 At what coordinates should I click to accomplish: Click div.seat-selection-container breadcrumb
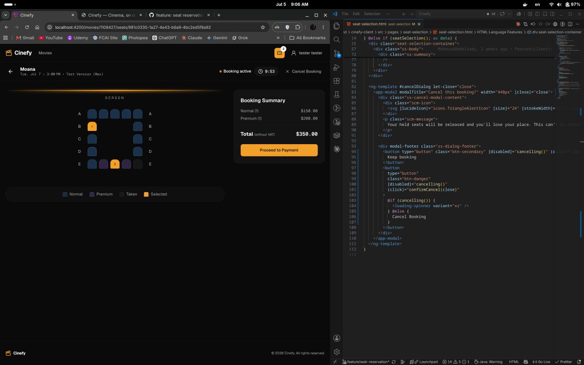coord(554,32)
